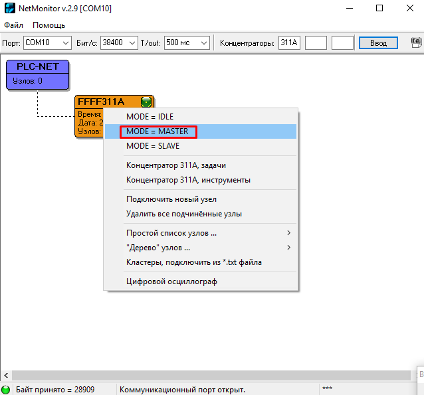Select MODE = SLAVE
This screenshot has width=424, height=395.
[x=201, y=146]
